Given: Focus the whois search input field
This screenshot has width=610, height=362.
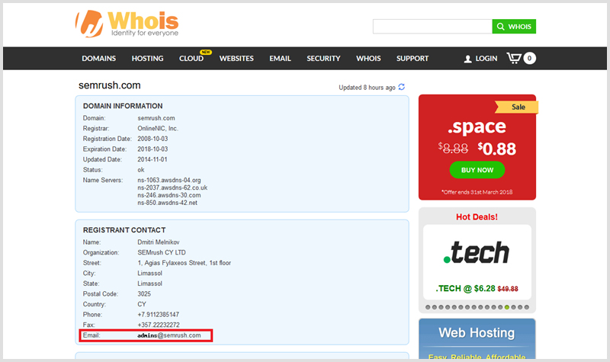Looking at the screenshot, I should click(x=432, y=27).
